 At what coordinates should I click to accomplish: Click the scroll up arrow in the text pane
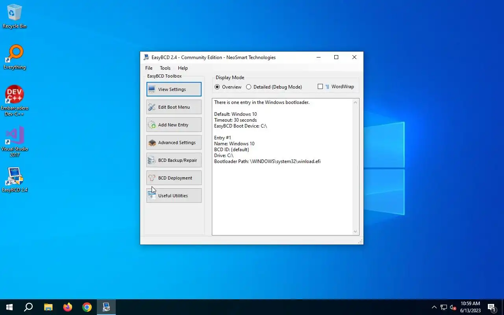[x=355, y=102]
